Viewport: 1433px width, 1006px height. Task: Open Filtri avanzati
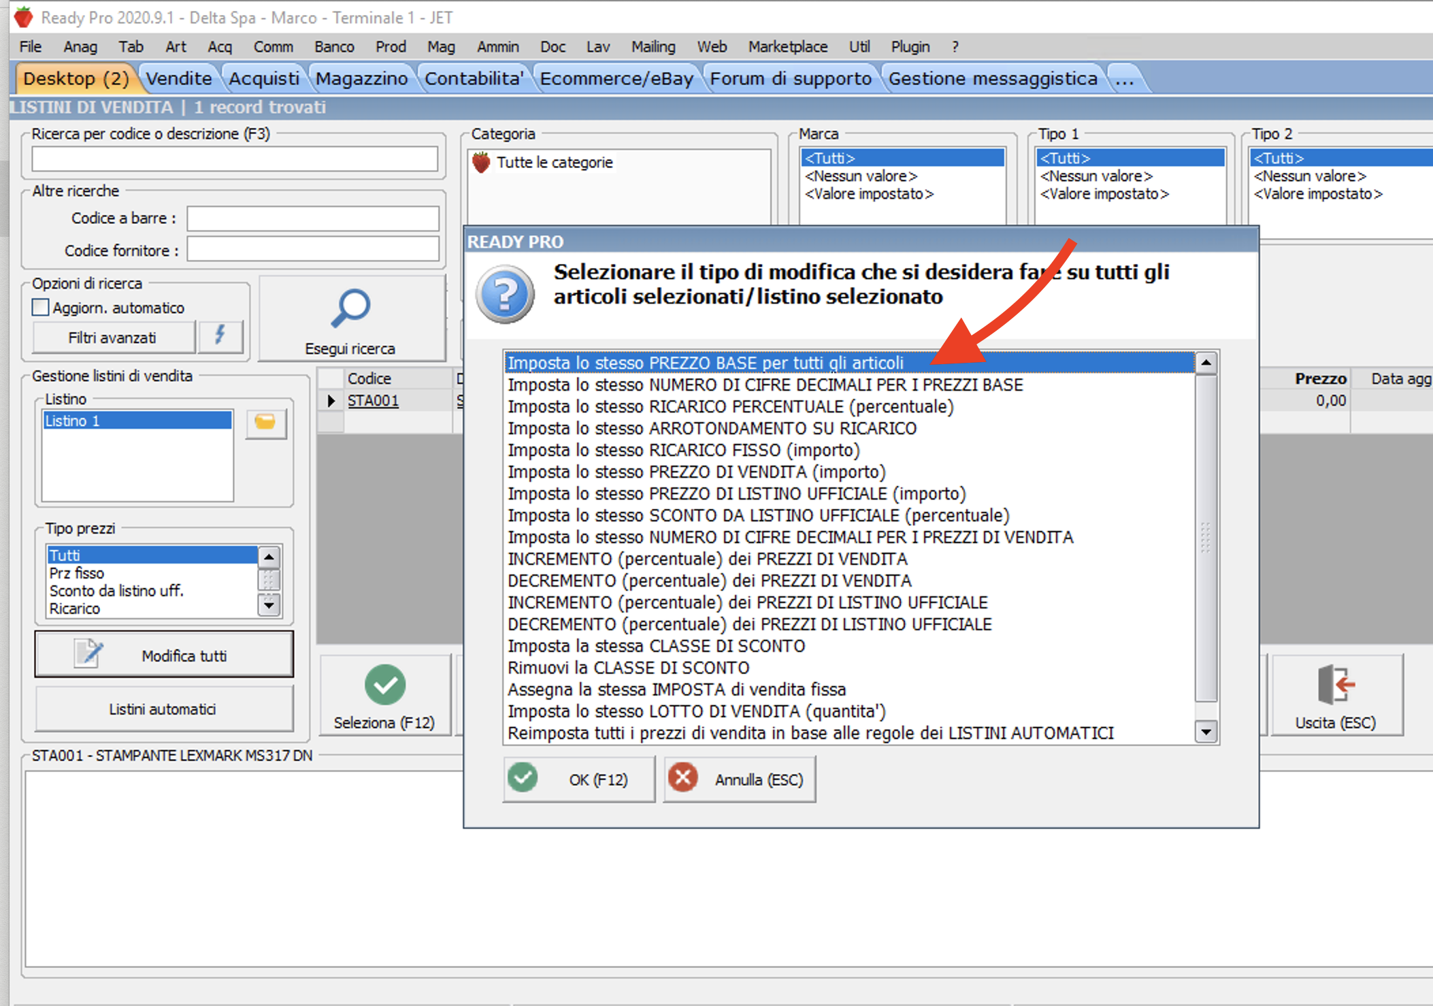coord(113,338)
